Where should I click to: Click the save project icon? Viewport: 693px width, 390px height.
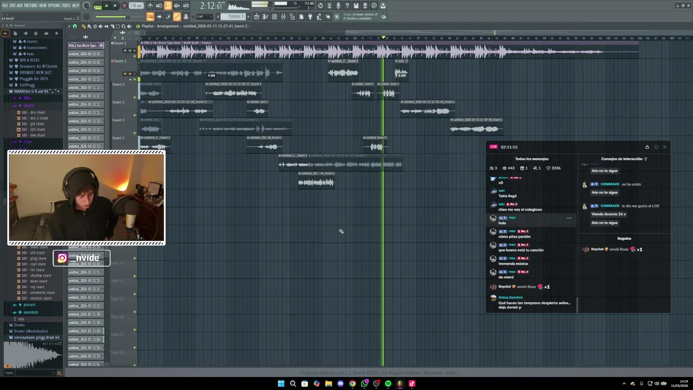[356, 6]
